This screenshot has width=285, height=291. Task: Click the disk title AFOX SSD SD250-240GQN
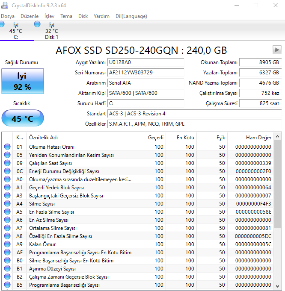tap(141, 50)
